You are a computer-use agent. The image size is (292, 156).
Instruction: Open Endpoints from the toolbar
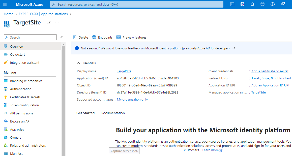[102, 37]
